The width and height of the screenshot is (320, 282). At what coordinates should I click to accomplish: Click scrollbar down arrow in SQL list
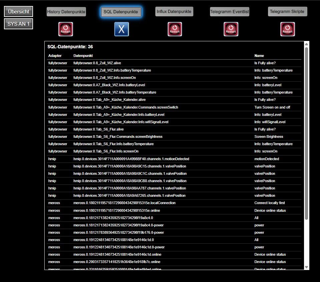(x=306, y=267)
